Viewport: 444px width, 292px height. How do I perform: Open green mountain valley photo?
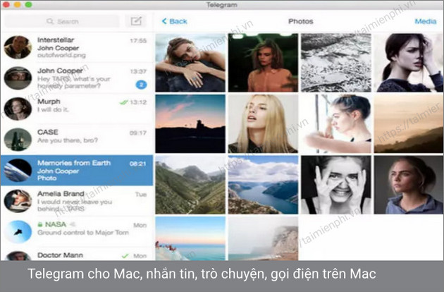pos(190,185)
